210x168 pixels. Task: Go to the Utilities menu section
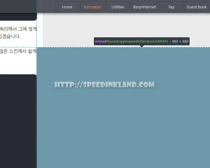[118, 7]
